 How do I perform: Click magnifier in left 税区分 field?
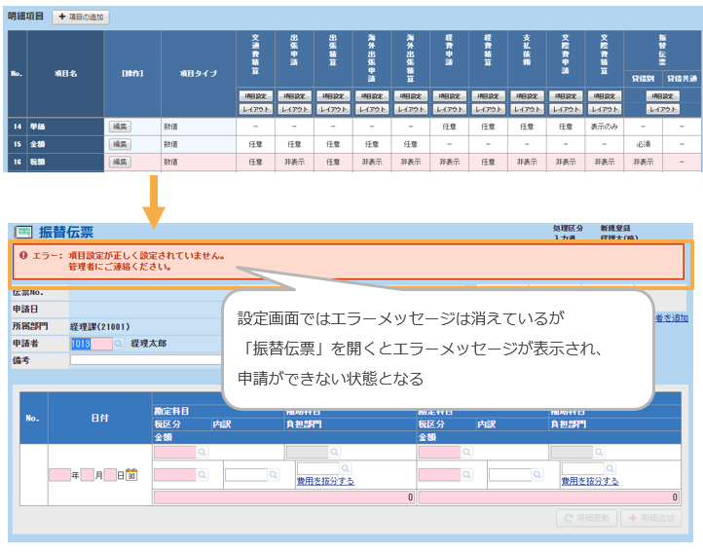coord(203,474)
